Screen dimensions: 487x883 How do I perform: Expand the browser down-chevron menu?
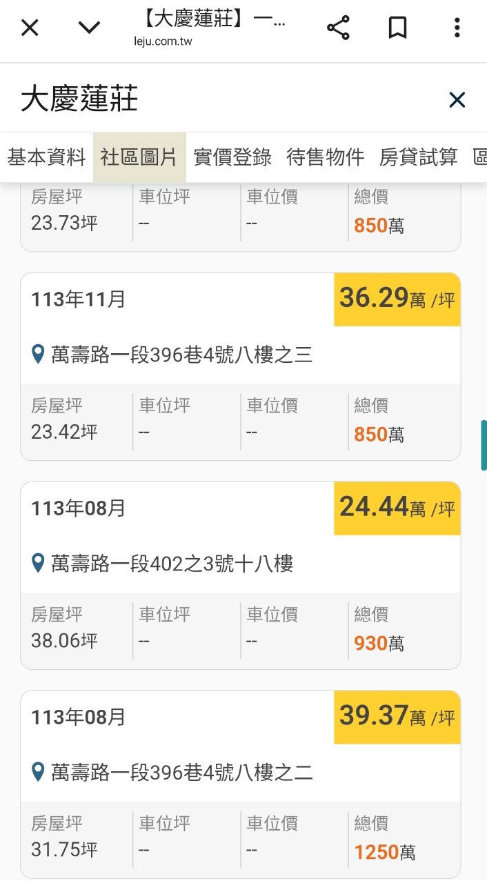click(89, 28)
